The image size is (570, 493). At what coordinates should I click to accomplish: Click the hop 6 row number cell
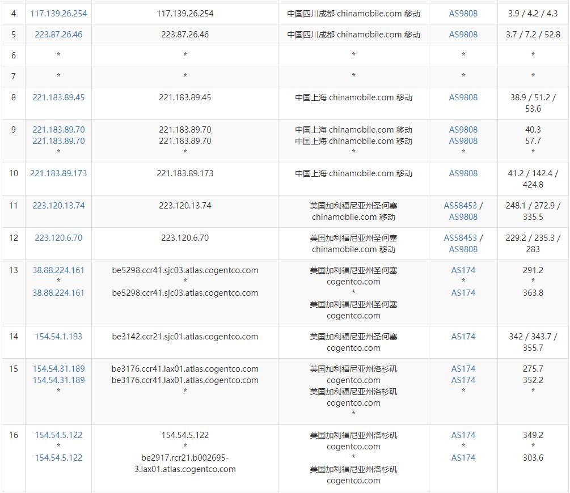pos(13,55)
